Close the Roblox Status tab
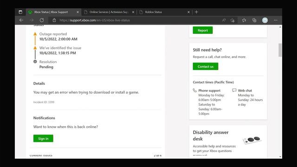 [188, 12]
